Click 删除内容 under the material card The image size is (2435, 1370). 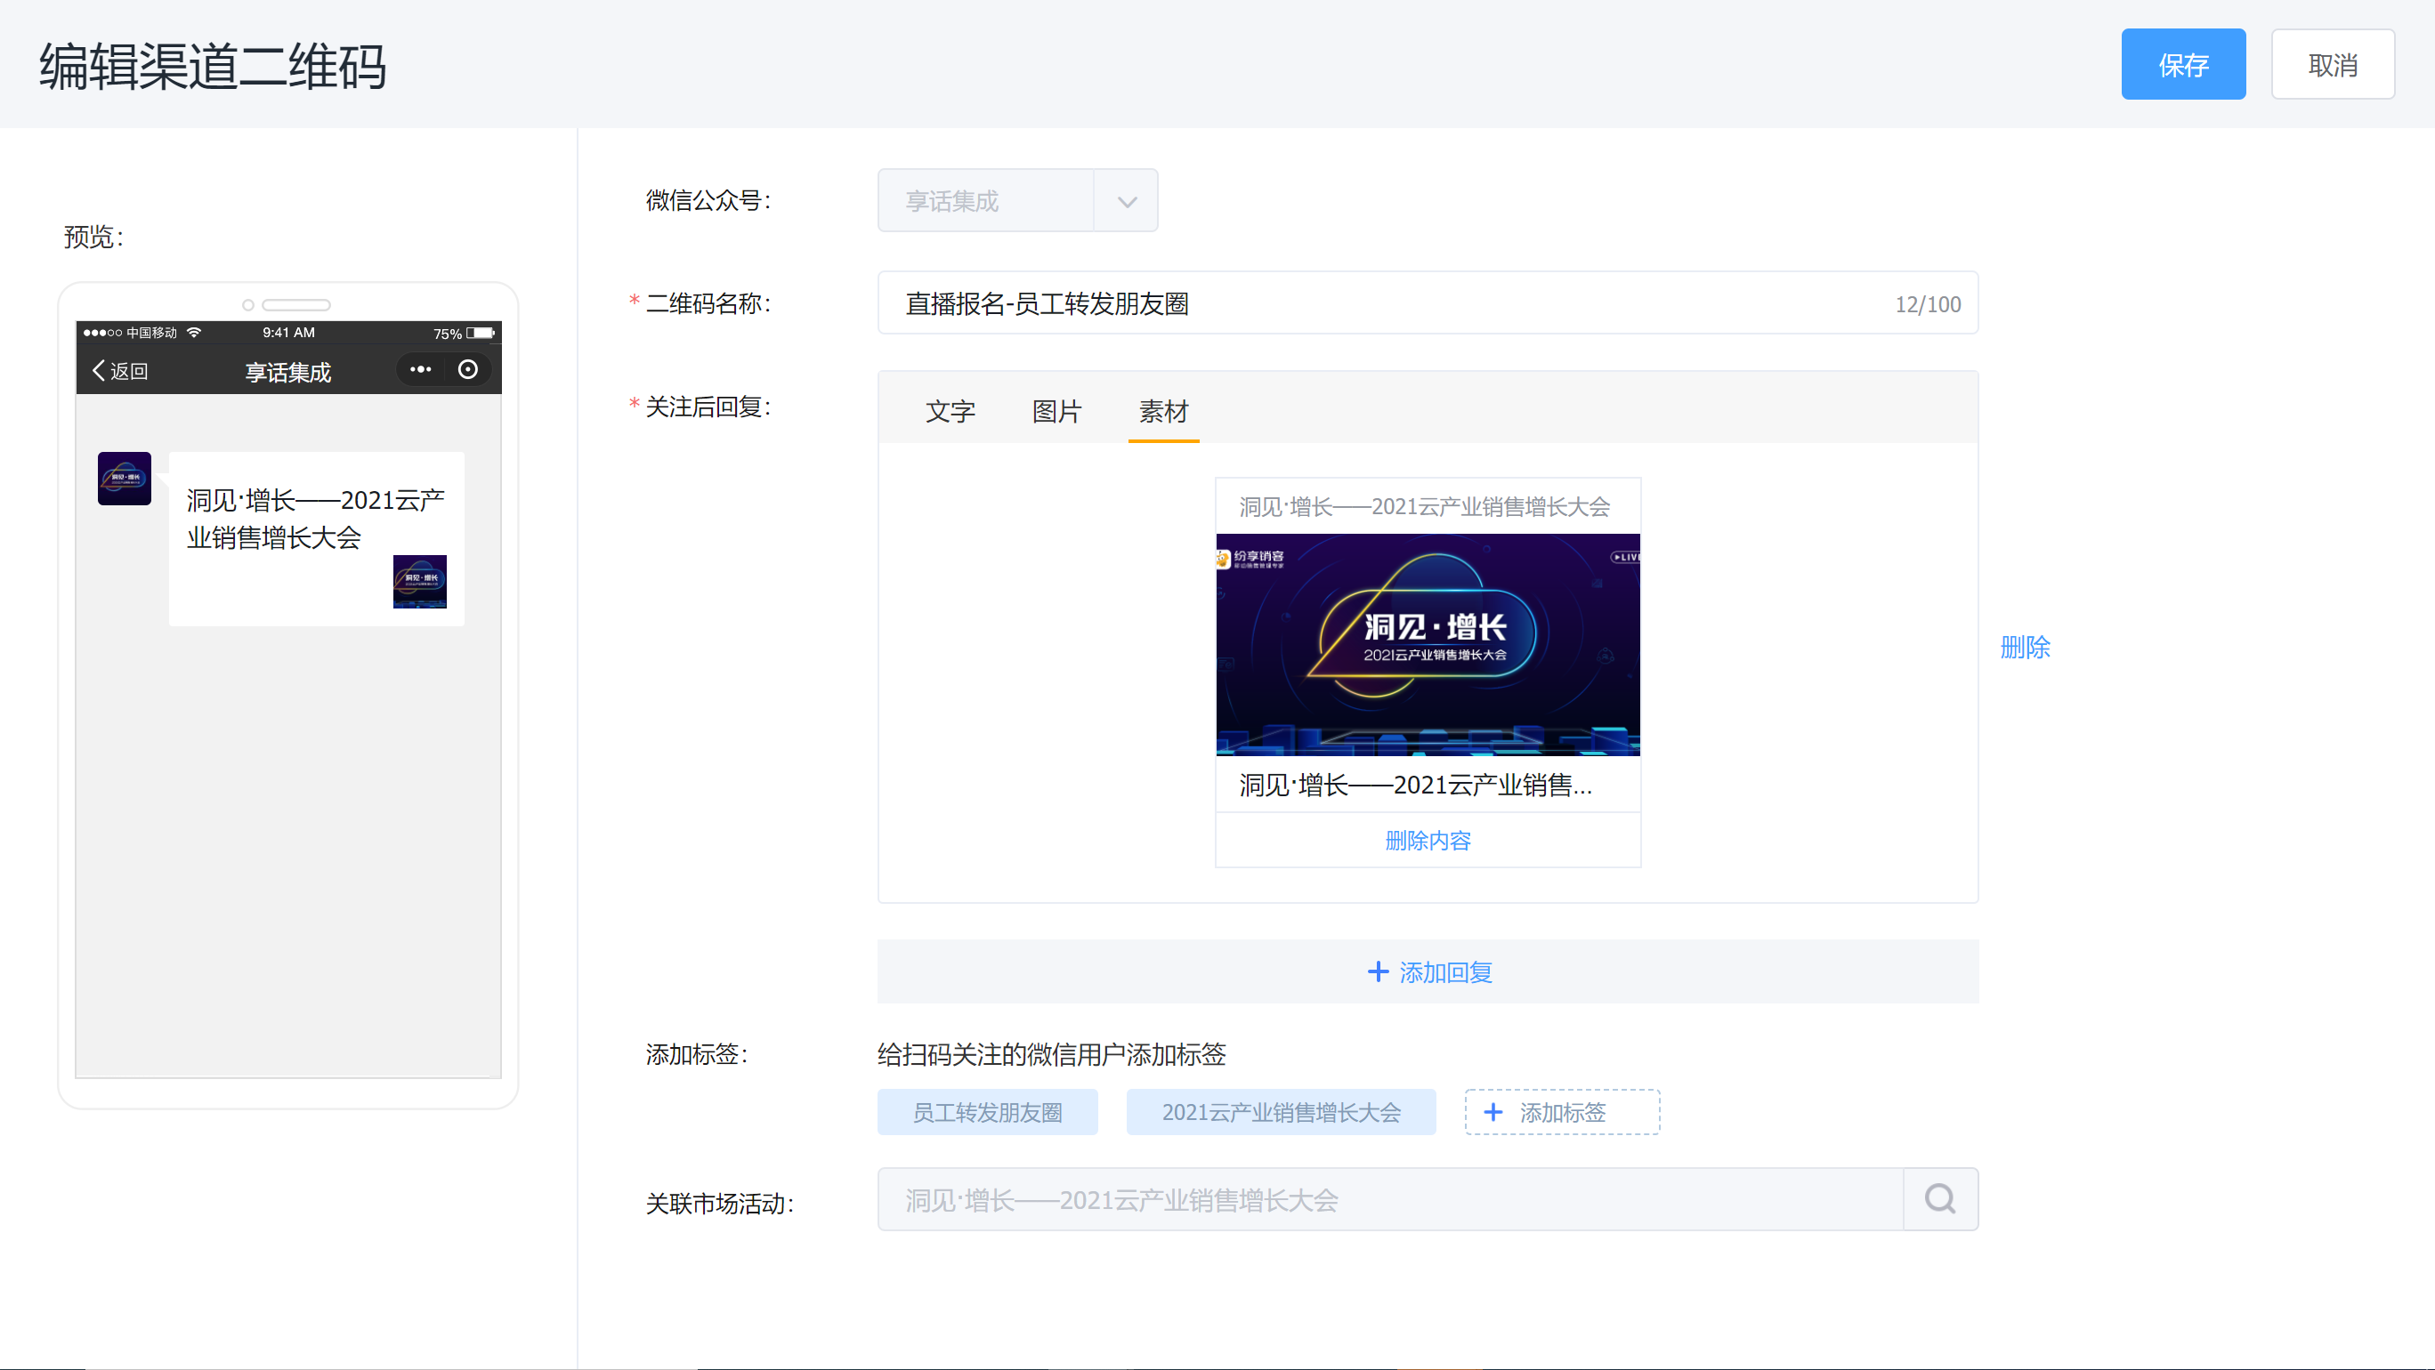[1428, 840]
